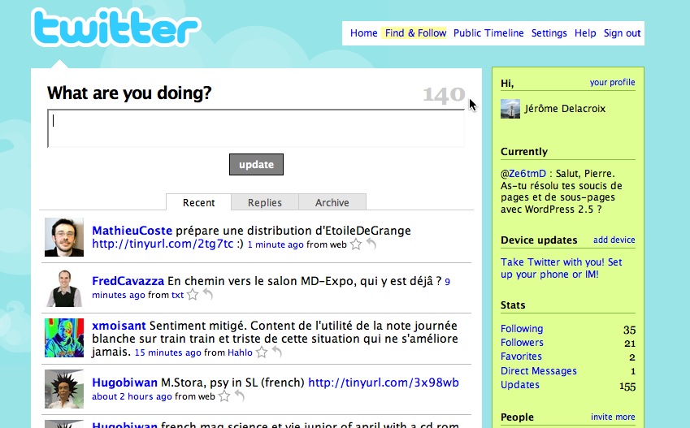
Task: Open the txt source link
Action: pyautogui.click(x=177, y=295)
